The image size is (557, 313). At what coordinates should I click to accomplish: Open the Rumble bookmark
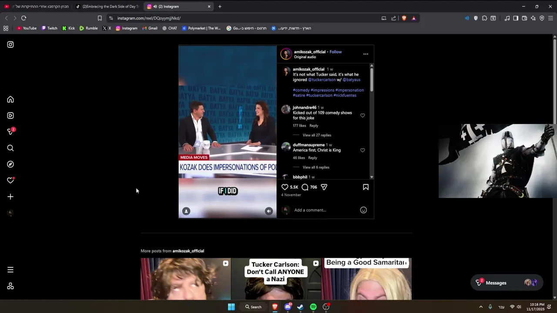click(x=88, y=28)
